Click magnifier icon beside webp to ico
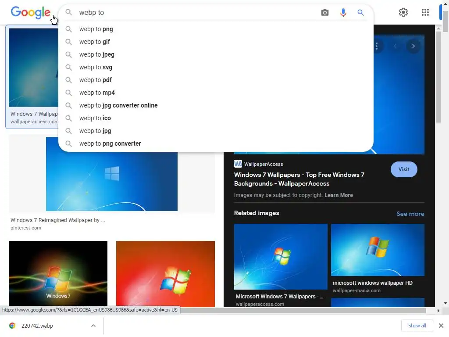Image resolution: width=449 pixels, height=337 pixels. pos(68,118)
